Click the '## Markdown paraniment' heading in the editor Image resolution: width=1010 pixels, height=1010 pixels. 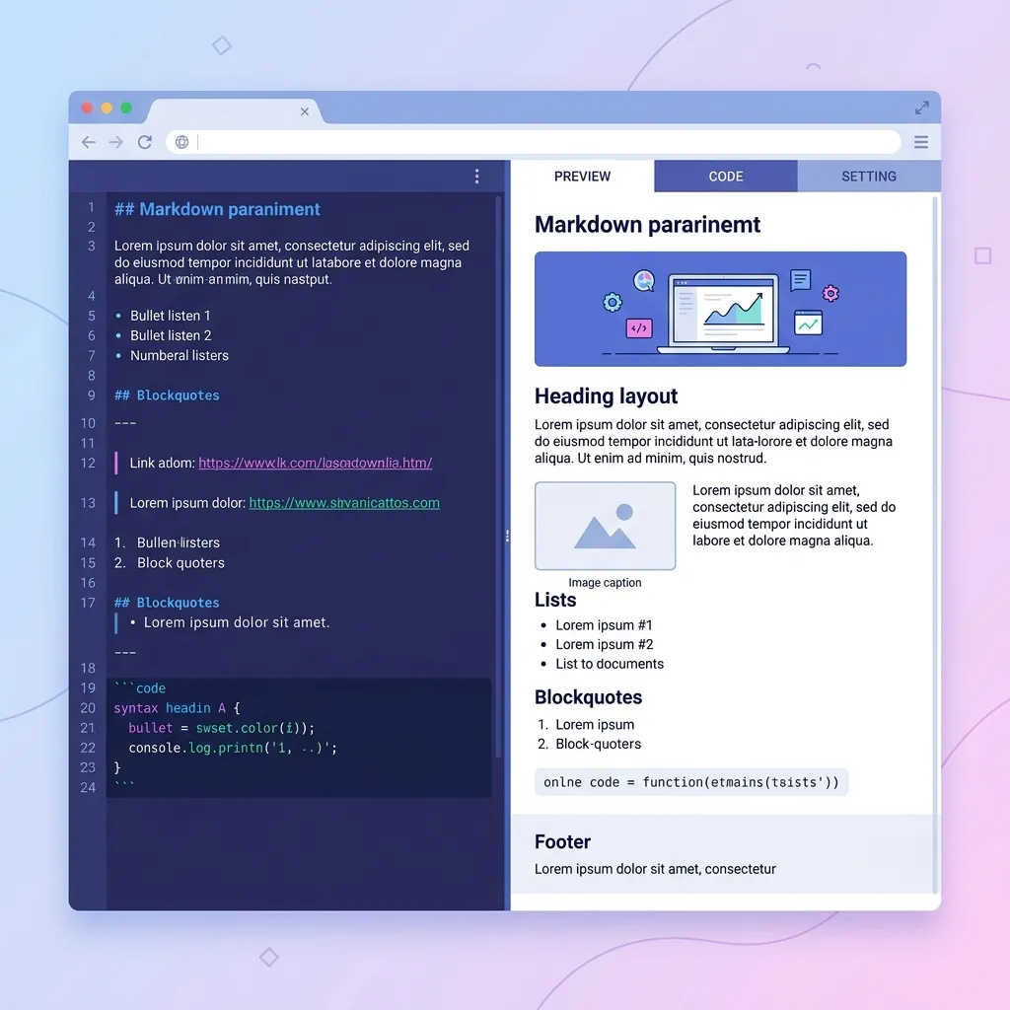tap(217, 209)
